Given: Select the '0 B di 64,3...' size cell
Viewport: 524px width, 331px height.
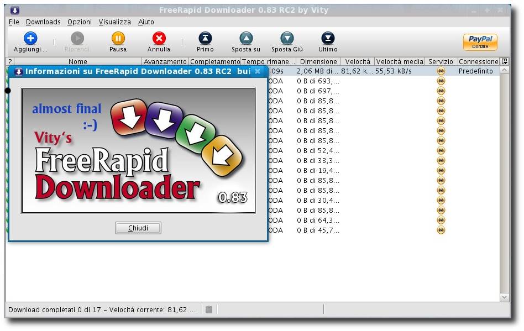Looking at the screenshot, I should pos(318,220).
